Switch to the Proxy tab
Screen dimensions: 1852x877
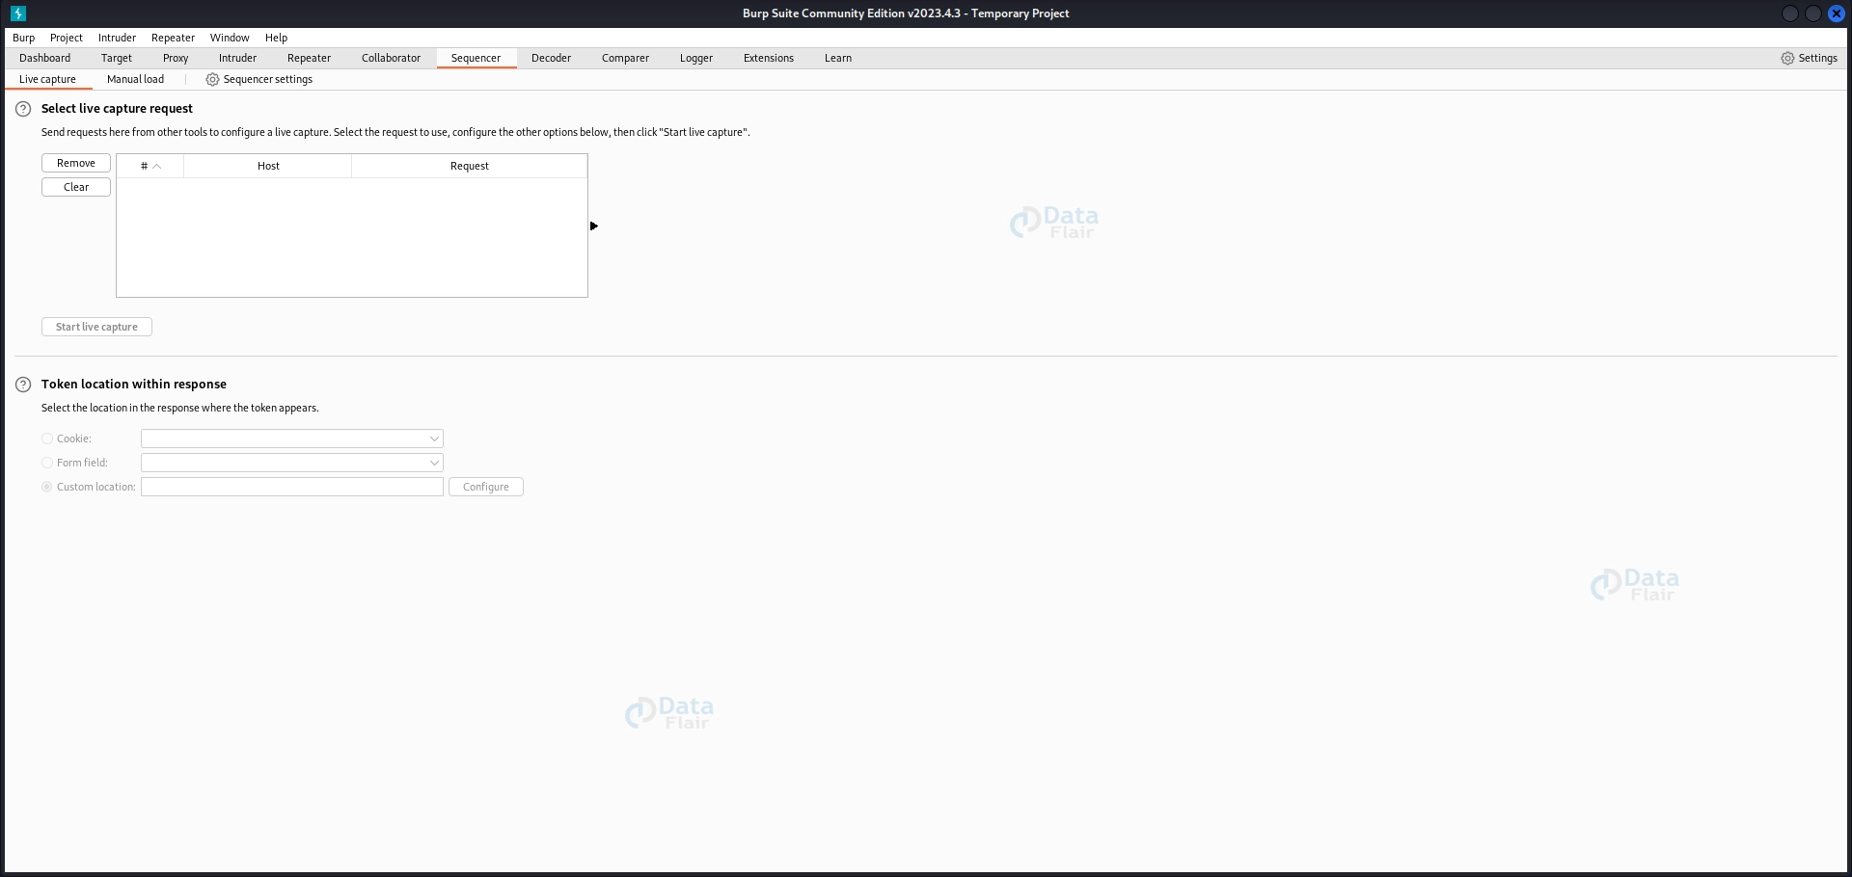tap(176, 58)
